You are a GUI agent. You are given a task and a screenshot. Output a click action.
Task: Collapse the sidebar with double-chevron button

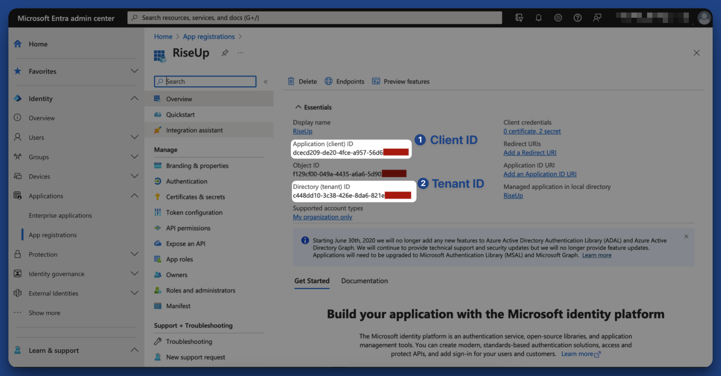point(266,81)
